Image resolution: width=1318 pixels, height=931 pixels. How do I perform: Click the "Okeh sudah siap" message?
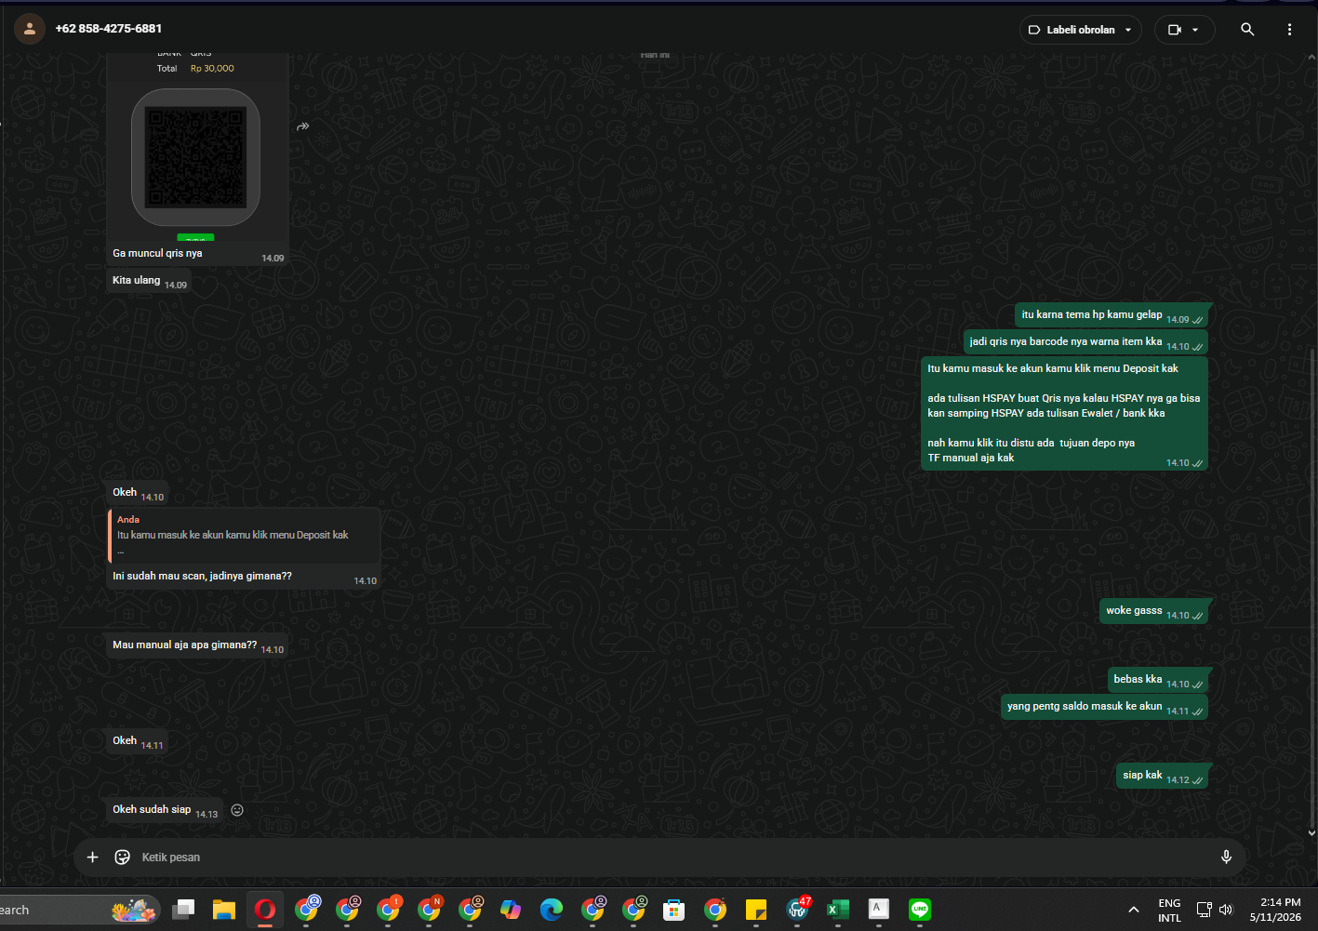click(x=165, y=810)
